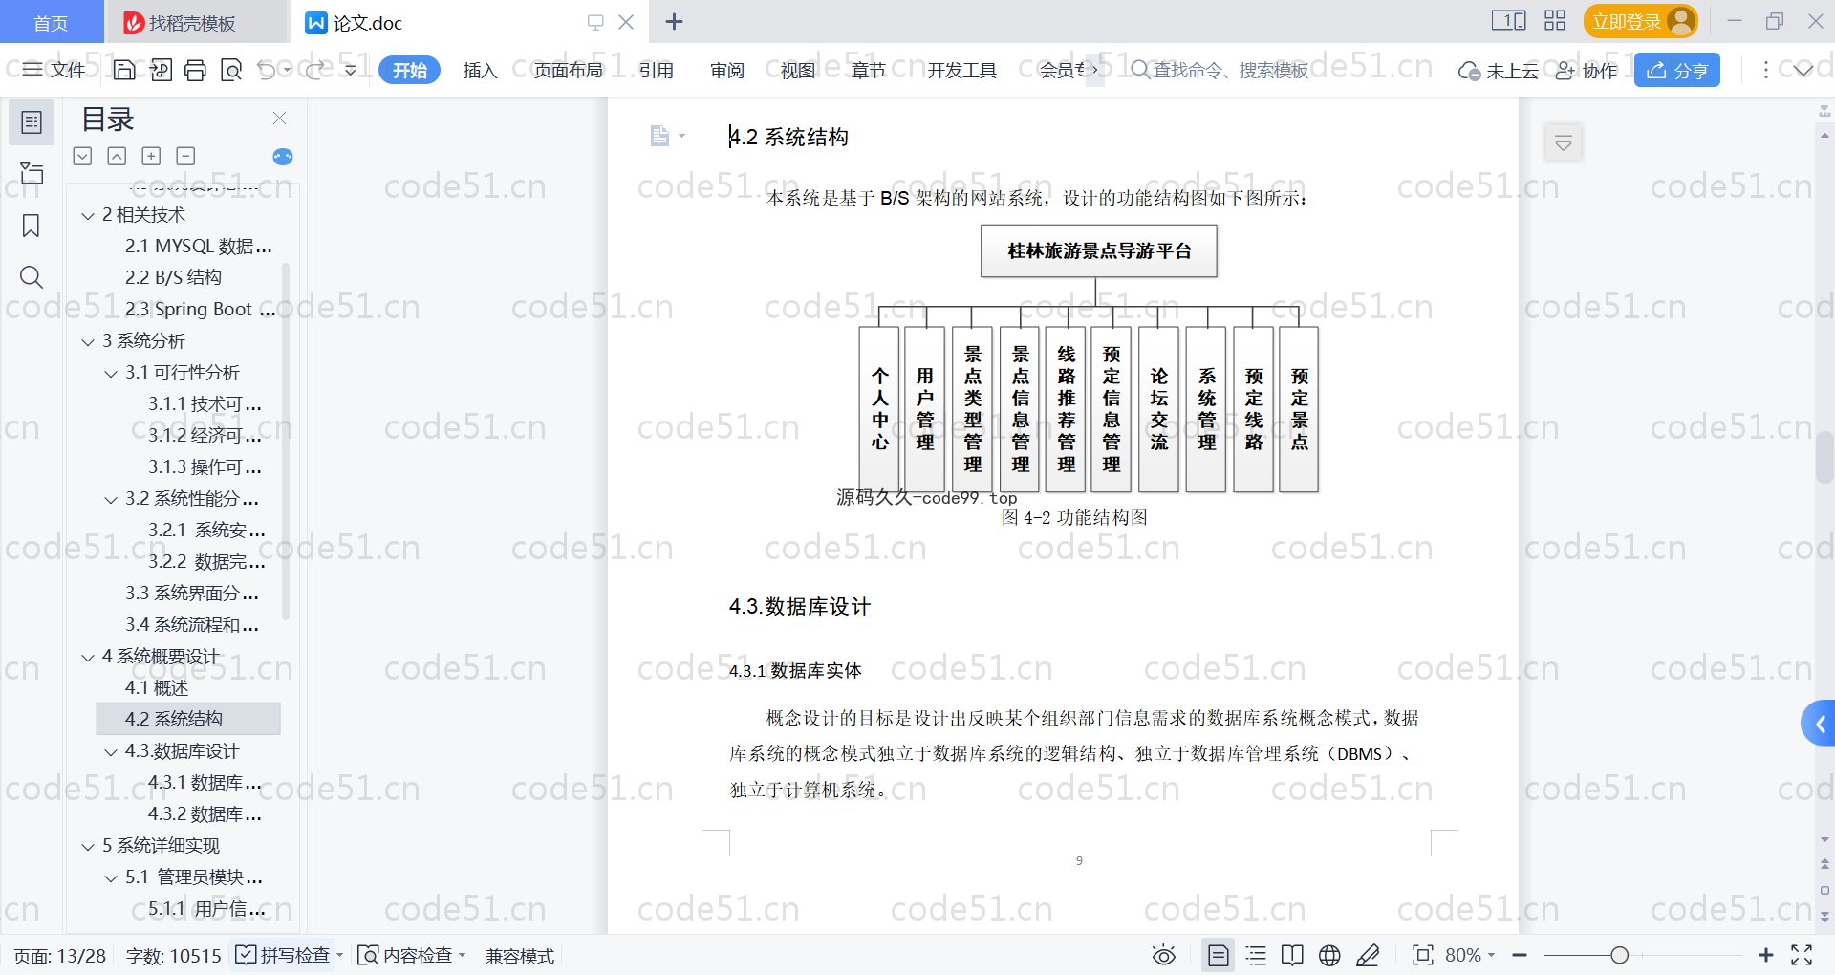Collapse 2 相关技术 outline node
This screenshot has height=975, width=1835.
coord(88,215)
